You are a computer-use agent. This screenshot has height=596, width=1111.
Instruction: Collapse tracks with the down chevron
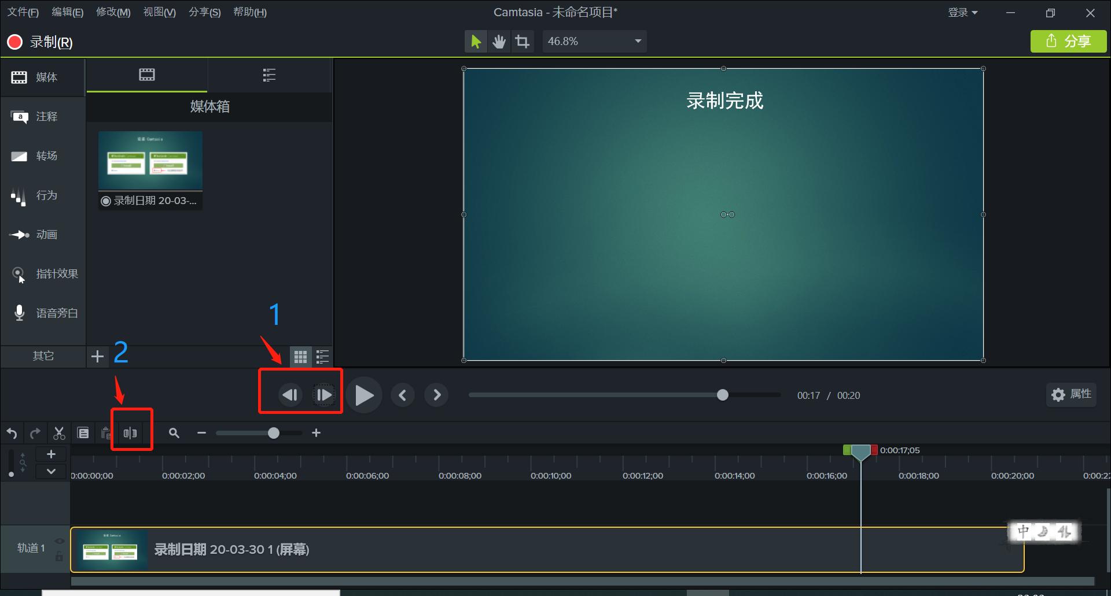click(x=51, y=471)
